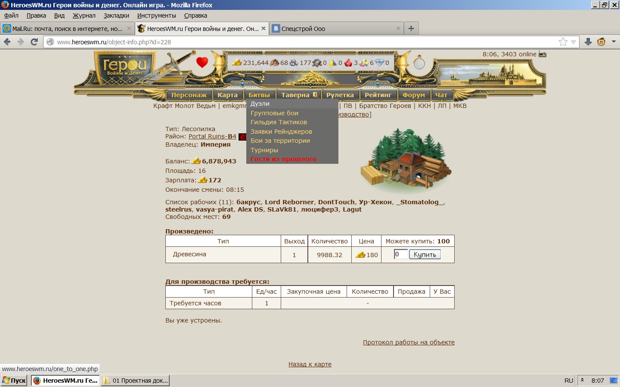620x387 pixels.
Task: Expand hidden tray icons chevron
Action: click(582, 380)
